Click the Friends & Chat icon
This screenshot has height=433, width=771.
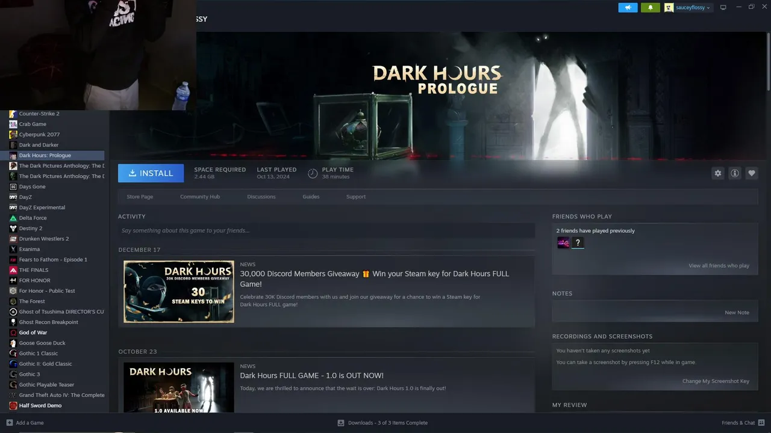[761, 423]
